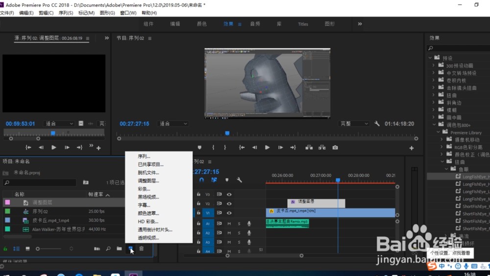490x276 pixels.
Task: Step back one frame in Program monitor
Action: (x=255, y=148)
